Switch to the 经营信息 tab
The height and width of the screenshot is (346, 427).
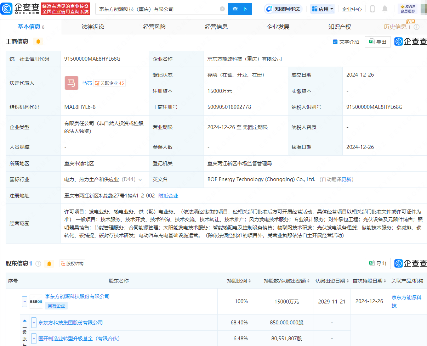click(x=216, y=27)
